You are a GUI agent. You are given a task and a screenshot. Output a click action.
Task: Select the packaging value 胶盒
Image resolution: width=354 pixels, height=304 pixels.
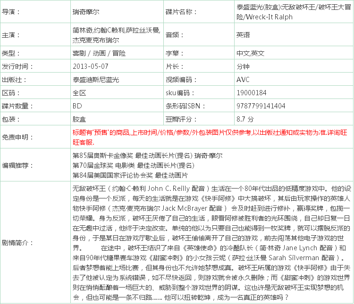tap(79, 119)
